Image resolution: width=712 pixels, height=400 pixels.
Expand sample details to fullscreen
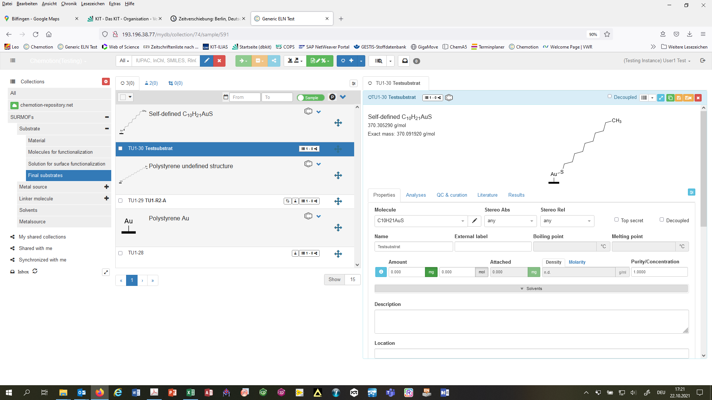pos(661,98)
